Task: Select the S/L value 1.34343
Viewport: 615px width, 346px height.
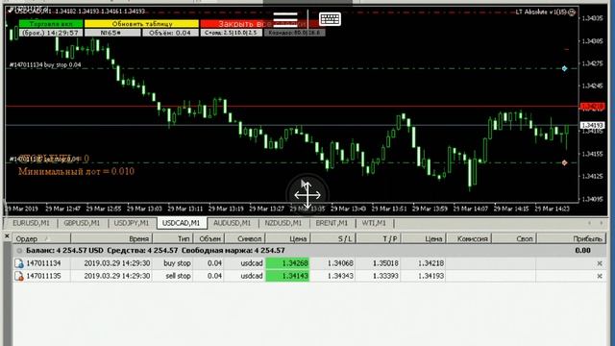Action: pyautogui.click(x=340, y=276)
